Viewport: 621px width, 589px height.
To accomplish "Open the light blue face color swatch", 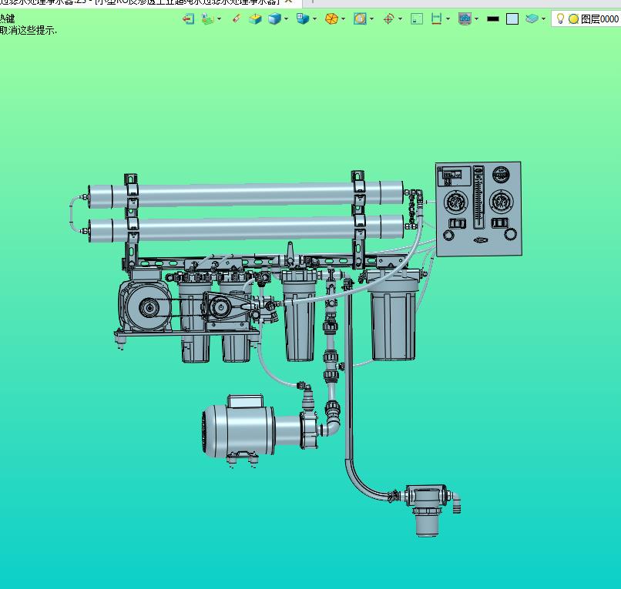I will 512,18.
